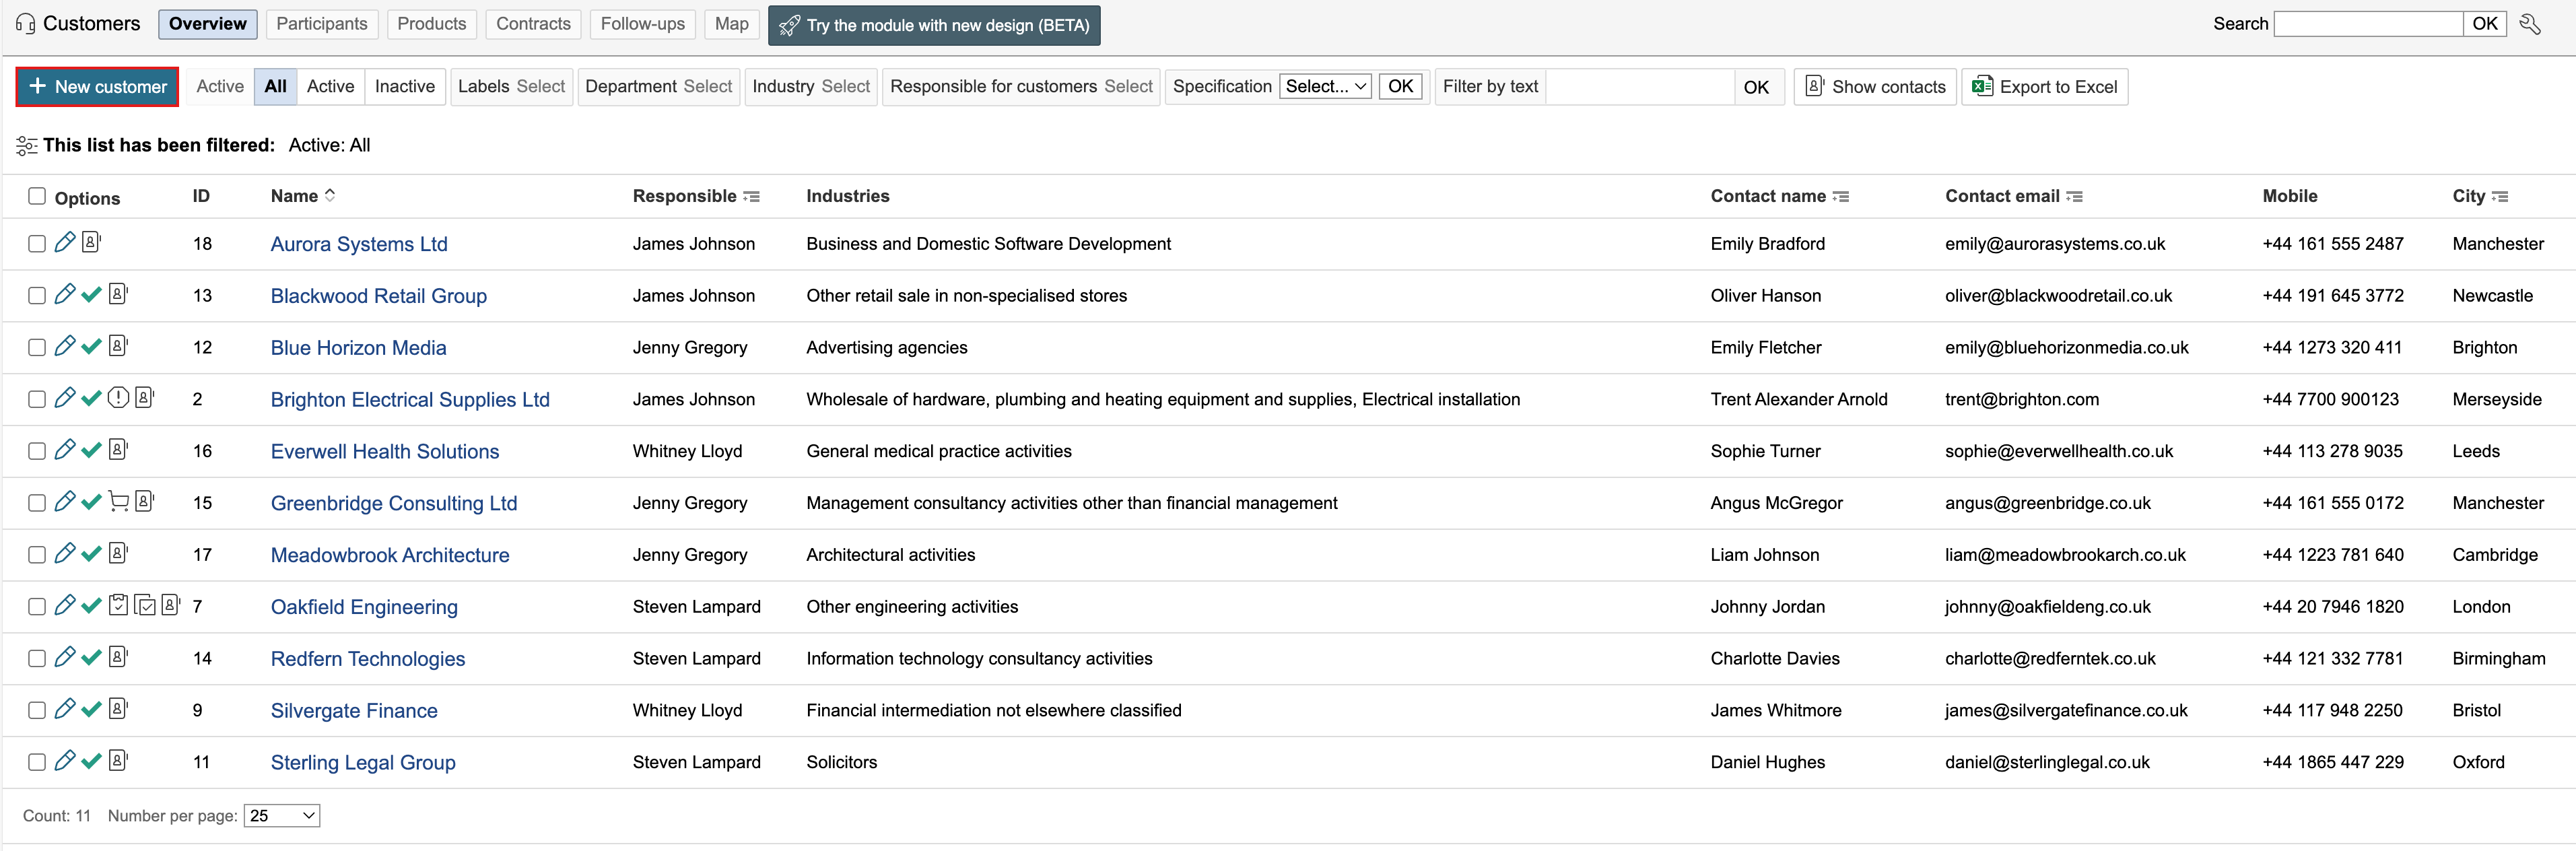2576x851 pixels.
Task: Click the filter sliders icon beside filtered list
Action: [27, 146]
